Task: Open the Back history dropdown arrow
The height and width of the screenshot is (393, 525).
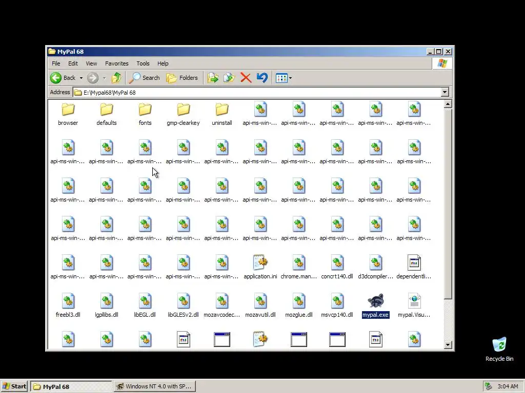Action: (x=81, y=78)
